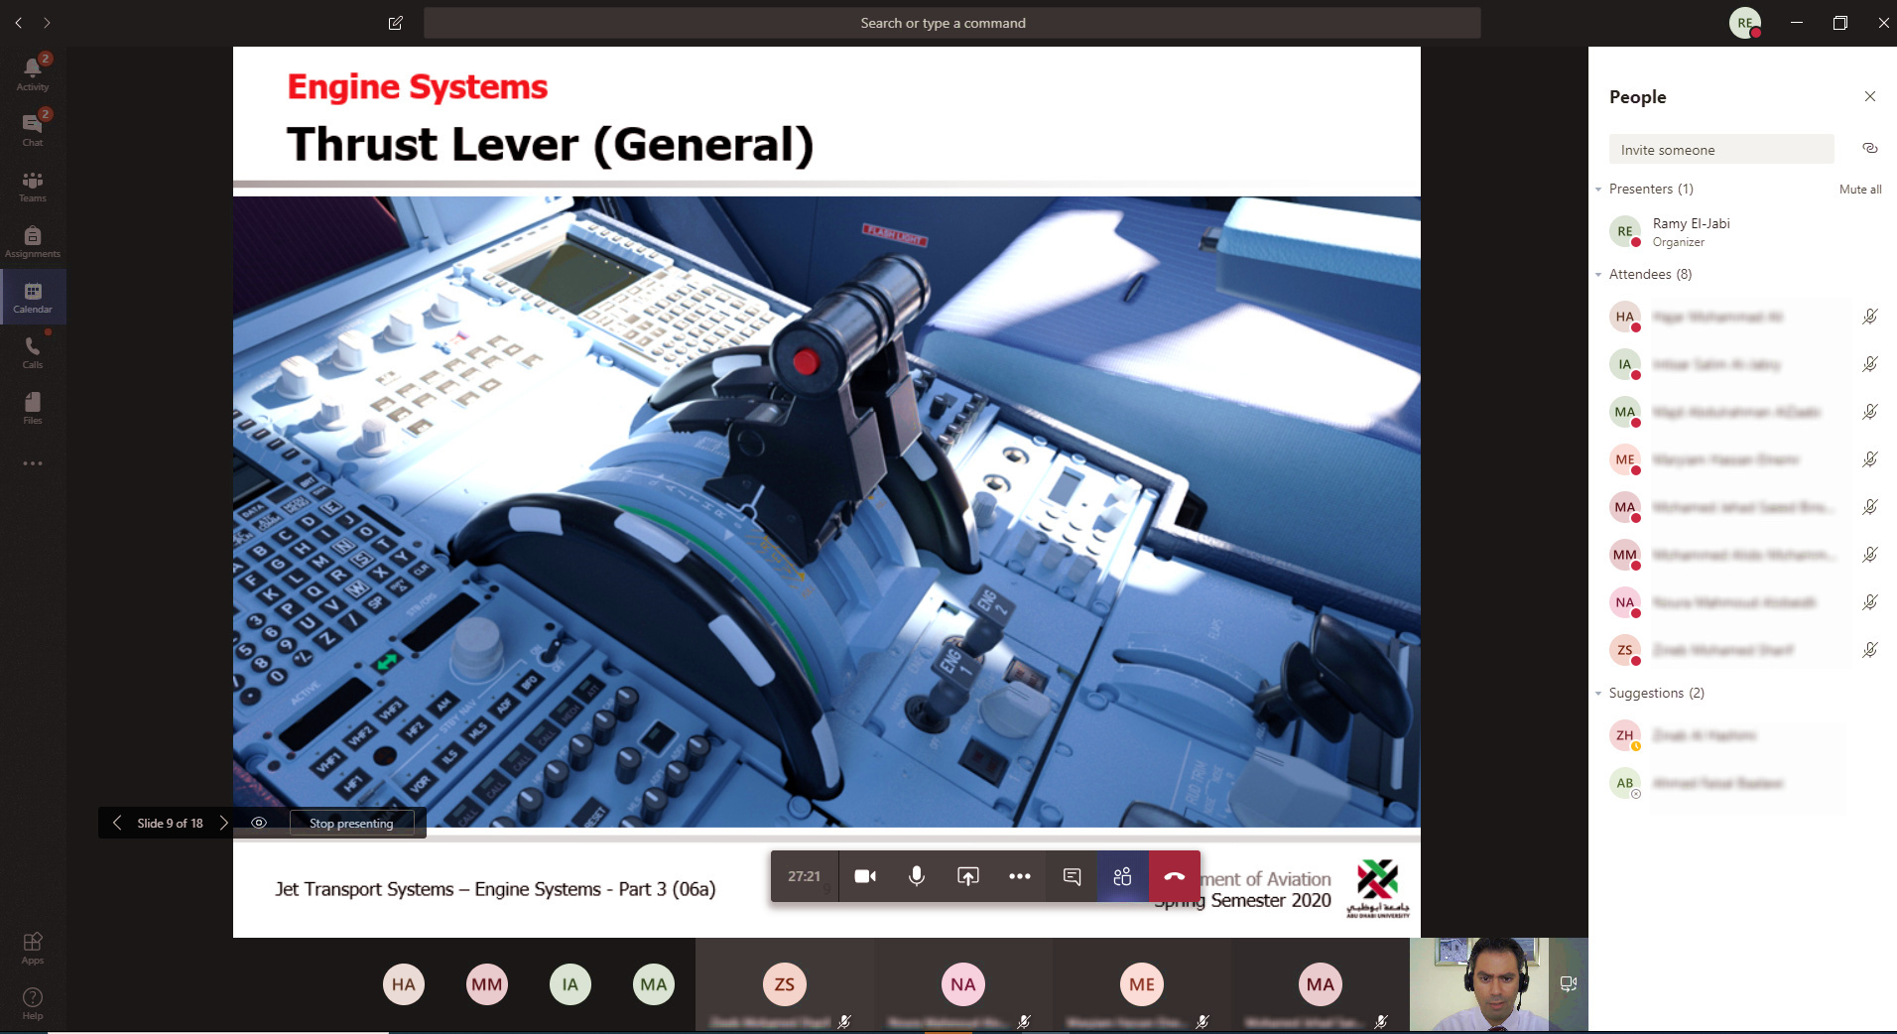Mute the microphone in meeting controls

click(x=917, y=876)
